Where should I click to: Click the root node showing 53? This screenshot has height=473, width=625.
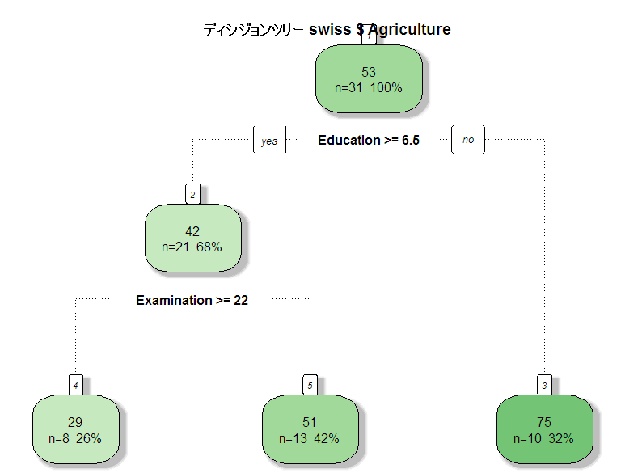[x=369, y=78]
